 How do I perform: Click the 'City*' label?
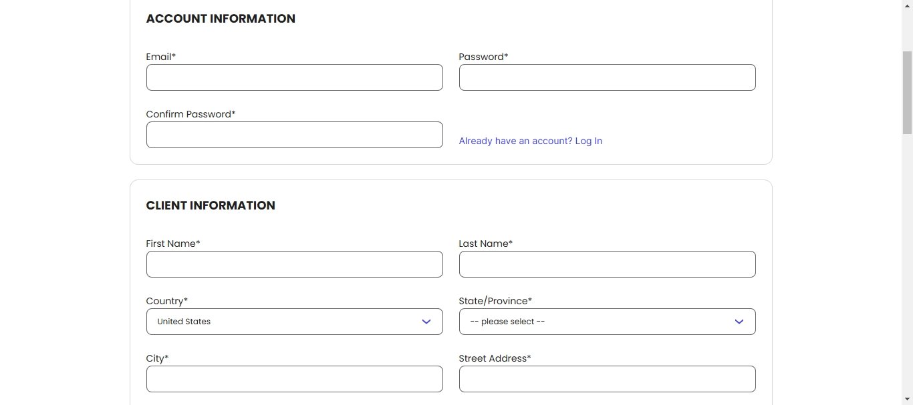pyautogui.click(x=158, y=358)
